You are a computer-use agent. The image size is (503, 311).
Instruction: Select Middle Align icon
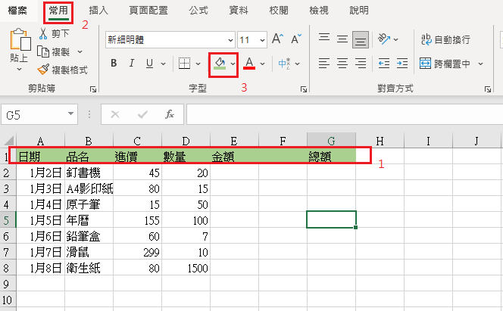pyautogui.click(x=342, y=39)
